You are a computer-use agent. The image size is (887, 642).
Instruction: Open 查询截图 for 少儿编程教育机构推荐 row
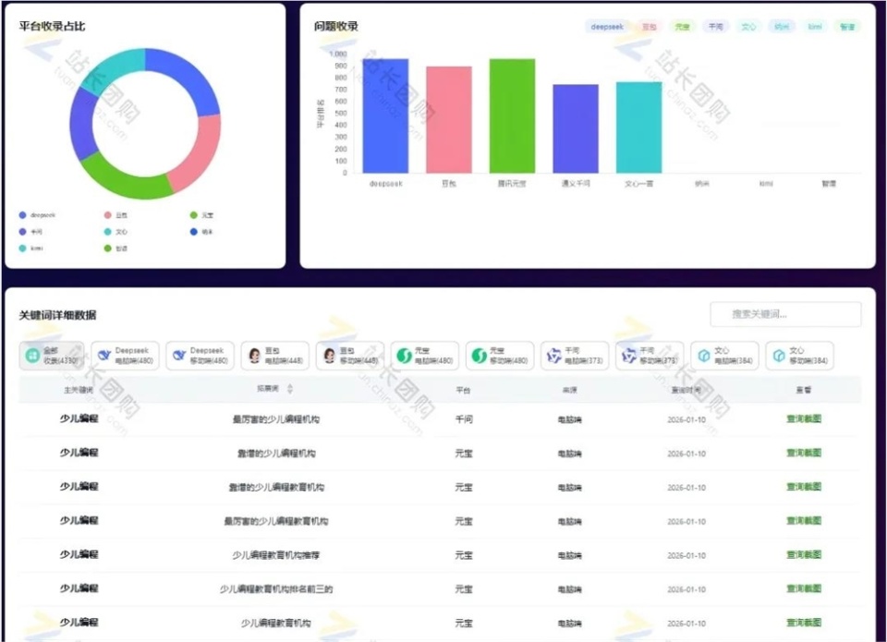(x=803, y=554)
